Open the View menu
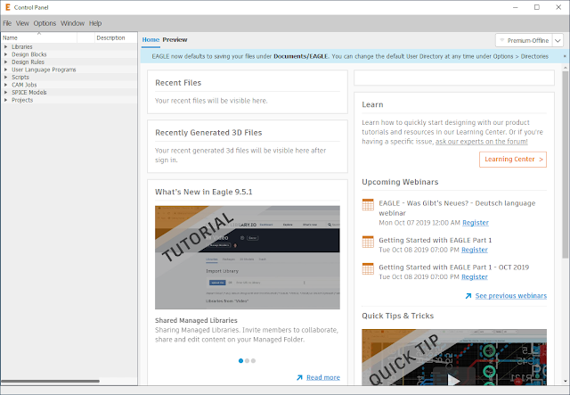Screen dimensions: 570x395 pyautogui.click(x=22, y=23)
